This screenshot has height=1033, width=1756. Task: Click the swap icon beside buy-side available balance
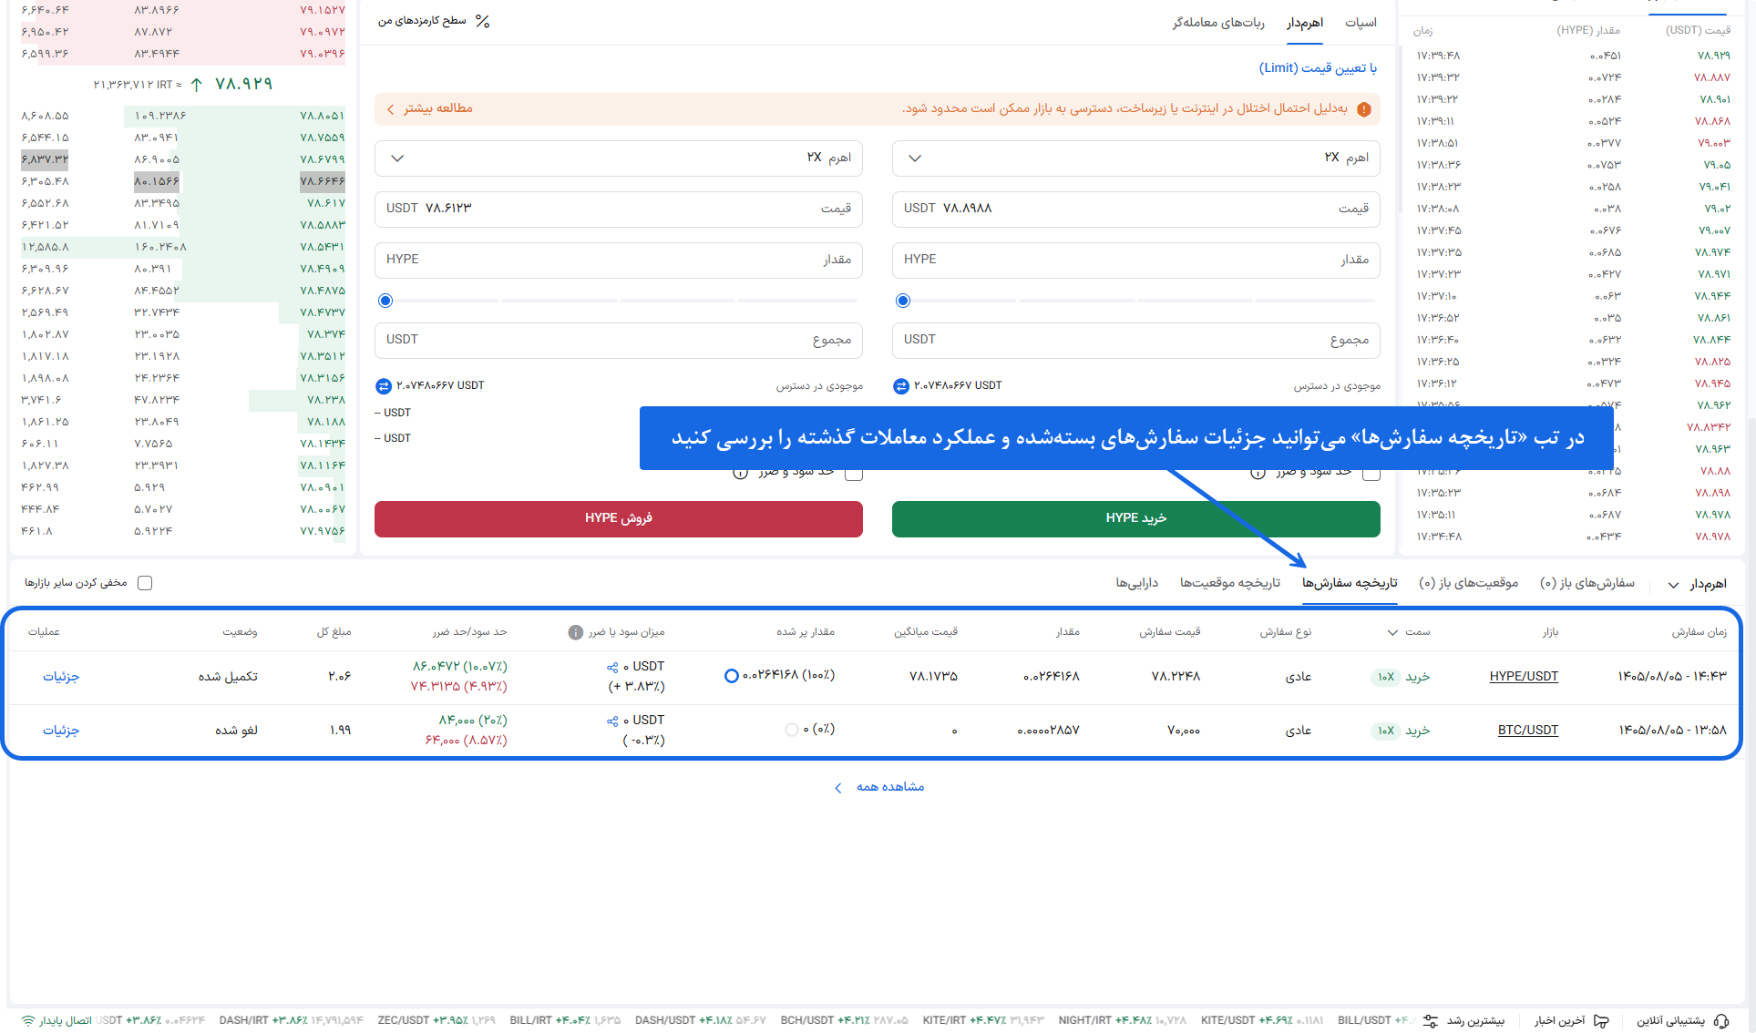tap(901, 386)
